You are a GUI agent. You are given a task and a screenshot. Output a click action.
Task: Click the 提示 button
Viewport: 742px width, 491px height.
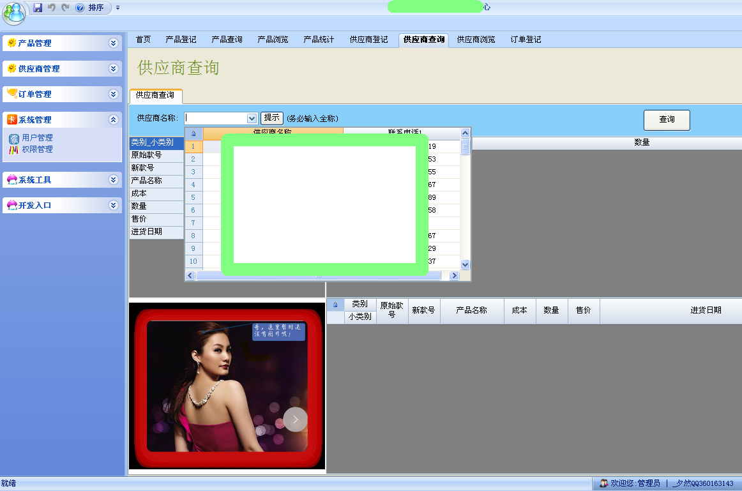[x=272, y=118]
